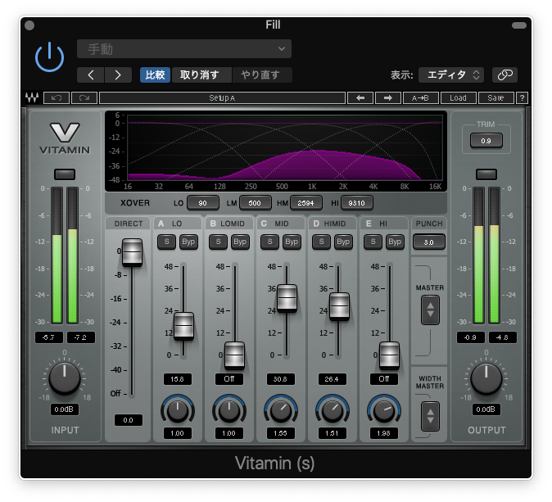
Task: Click the HI width value 1.98
Action: coord(384,433)
